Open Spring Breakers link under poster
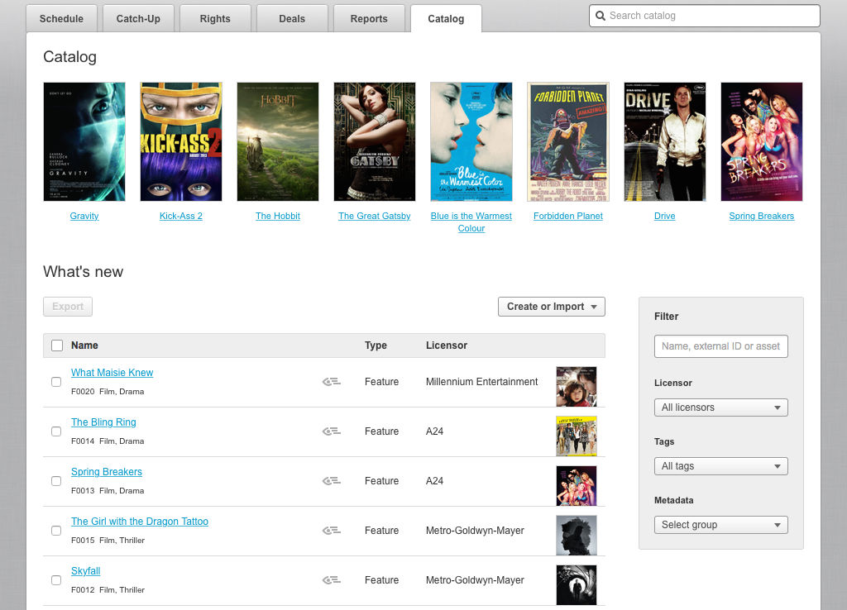Image resolution: width=847 pixels, height=610 pixels. (x=762, y=216)
